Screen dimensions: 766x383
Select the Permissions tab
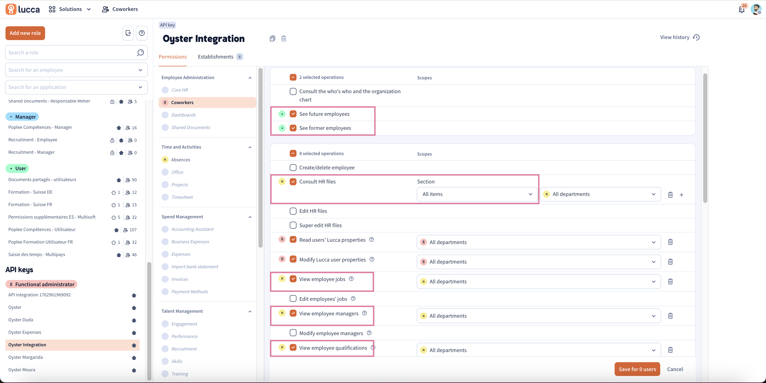(173, 57)
